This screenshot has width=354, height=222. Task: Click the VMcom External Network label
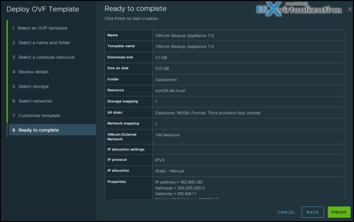click(x=122, y=137)
